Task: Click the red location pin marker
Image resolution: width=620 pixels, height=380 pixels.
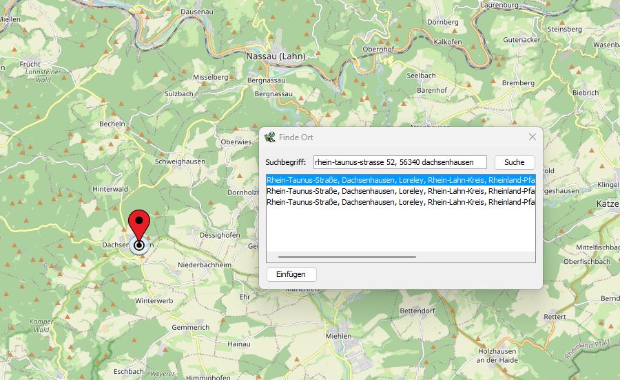Action: pos(139,224)
